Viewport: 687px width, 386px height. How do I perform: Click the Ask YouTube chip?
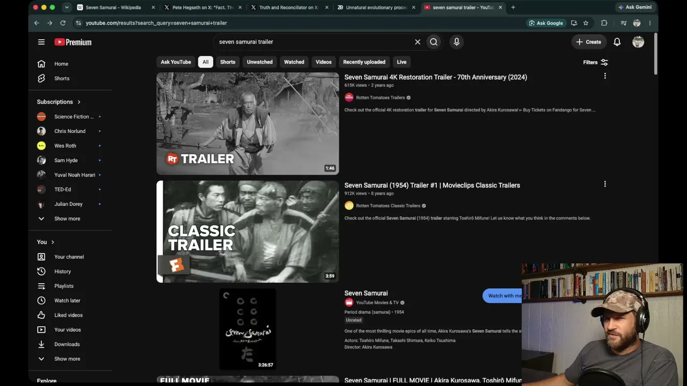pyautogui.click(x=176, y=62)
